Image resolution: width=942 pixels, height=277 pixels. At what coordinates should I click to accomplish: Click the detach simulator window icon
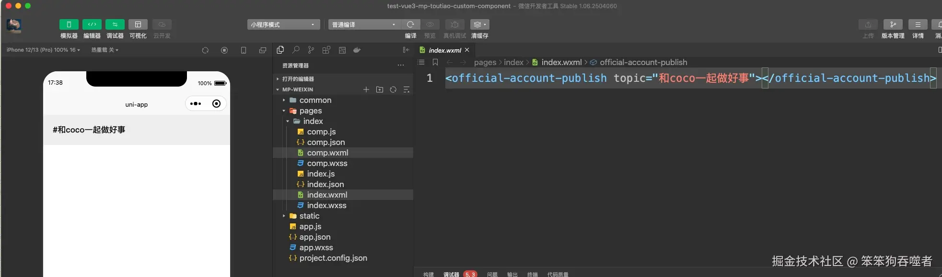click(263, 50)
